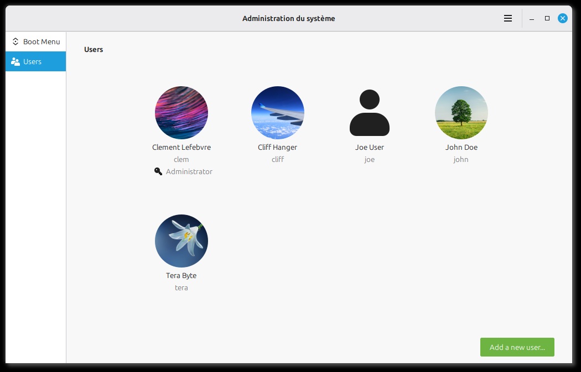The image size is (581, 372).
Task: Click the username cliff under Cliff Hanger
Action: (277, 159)
